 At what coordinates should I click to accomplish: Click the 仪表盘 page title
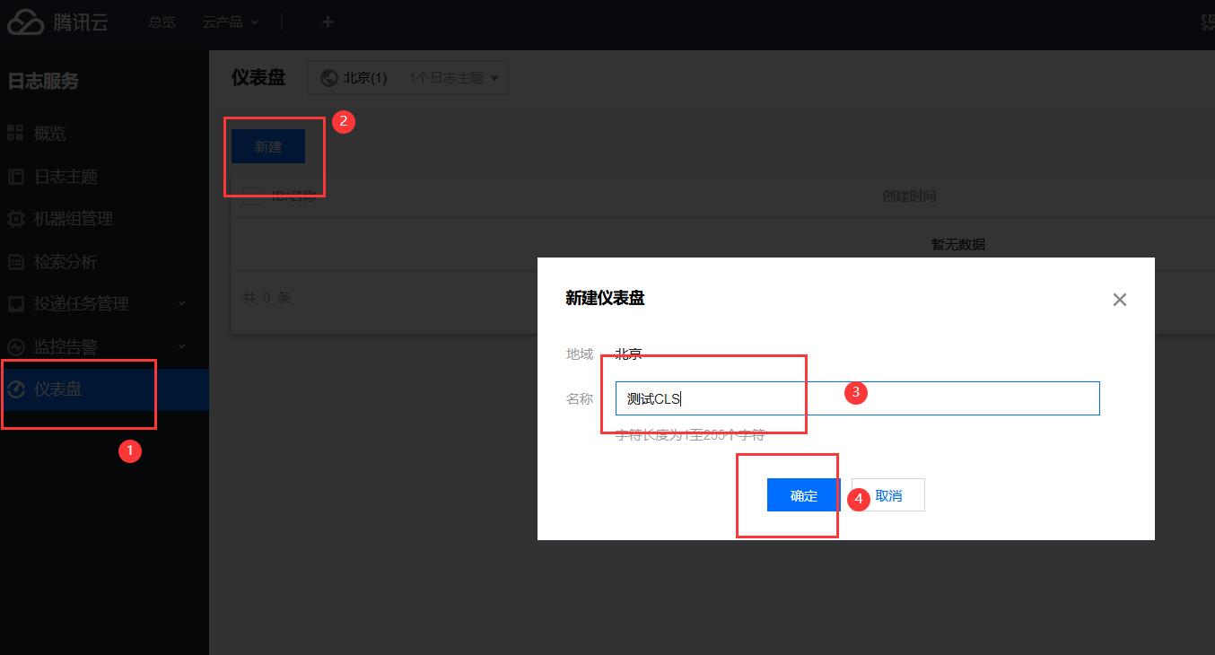tap(258, 77)
